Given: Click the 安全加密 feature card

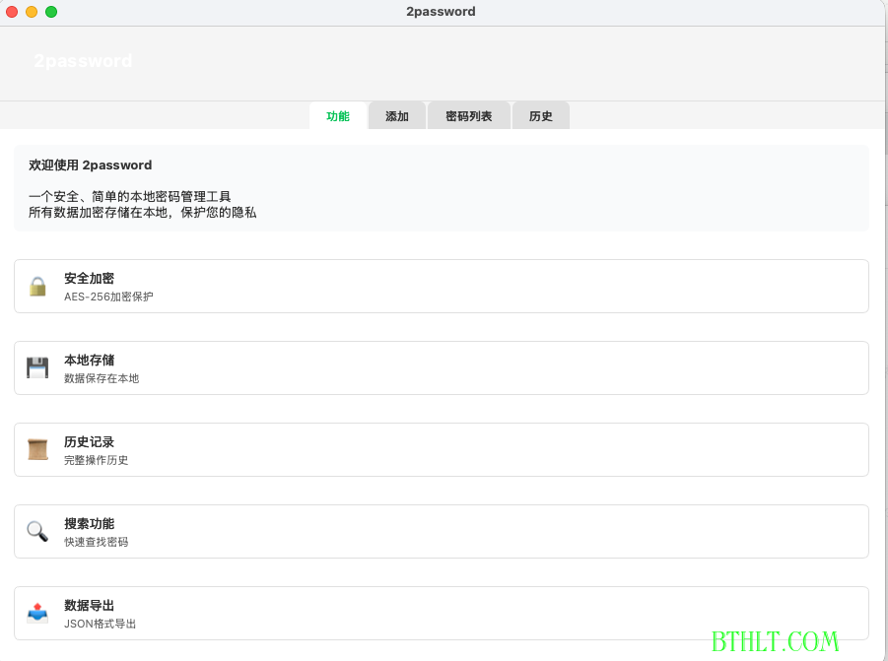Looking at the screenshot, I should [x=441, y=286].
